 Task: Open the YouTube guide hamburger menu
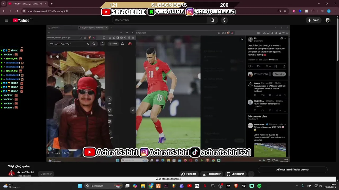[x=6, y=20]
